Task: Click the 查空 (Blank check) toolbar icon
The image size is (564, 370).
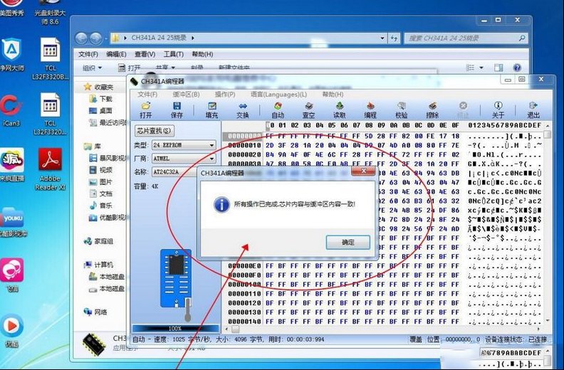Action: [308, 110]
